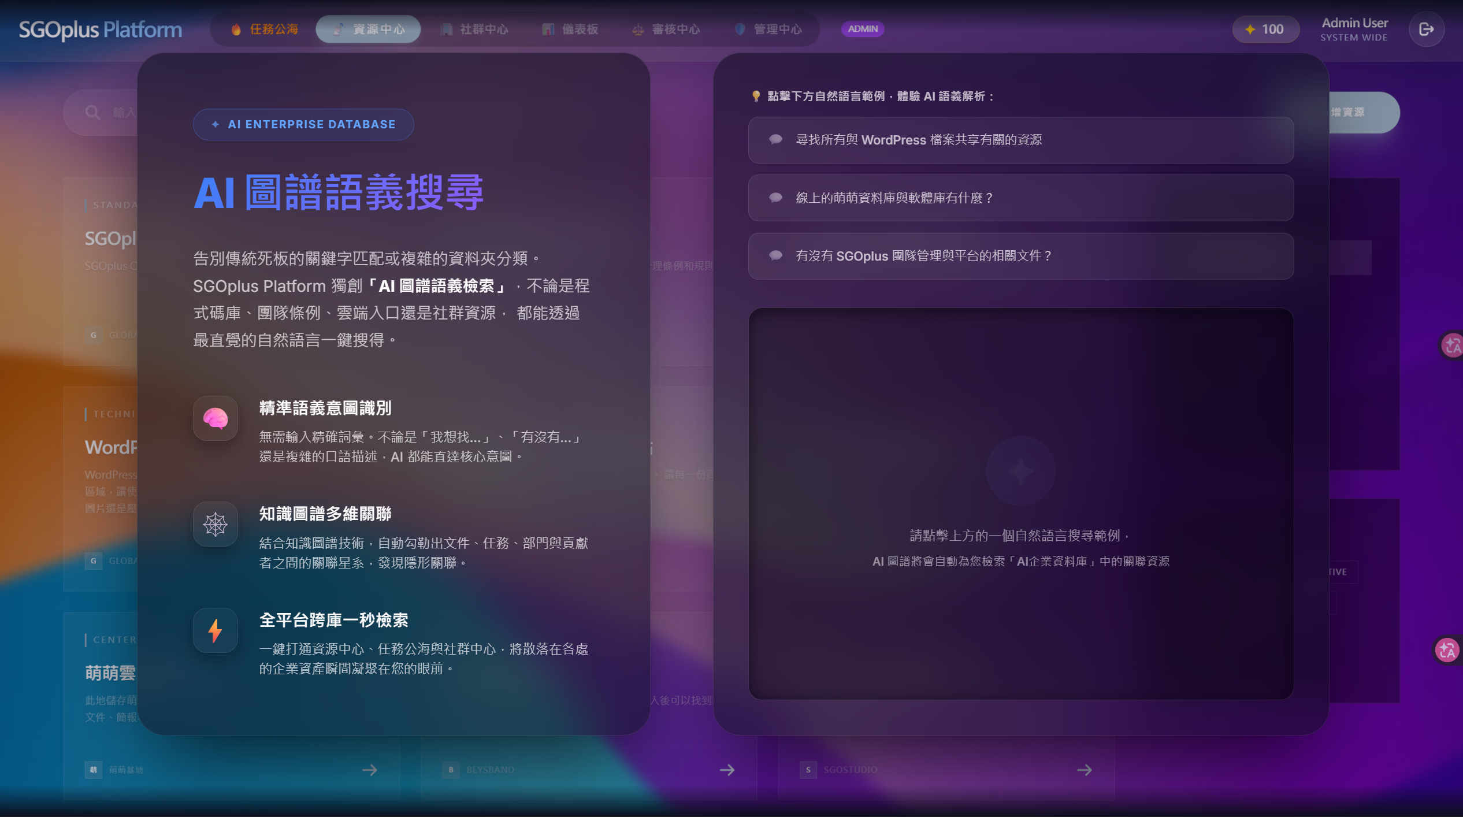Click the 100 points star badge
1463x817 pixels.
pos(1265,29)
